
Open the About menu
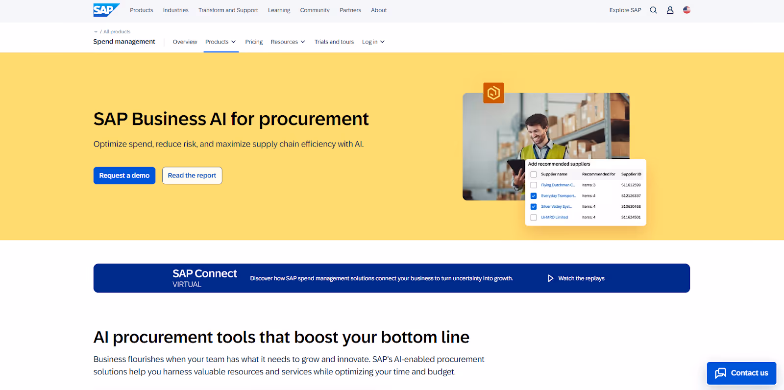(x=379, y=10)
